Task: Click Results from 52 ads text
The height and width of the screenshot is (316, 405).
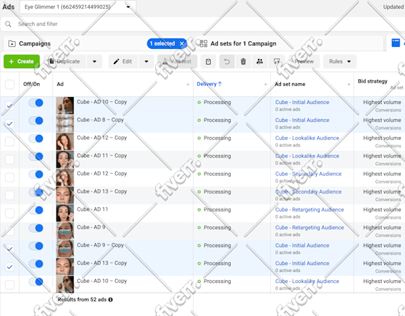Action: tap(82, 299)
